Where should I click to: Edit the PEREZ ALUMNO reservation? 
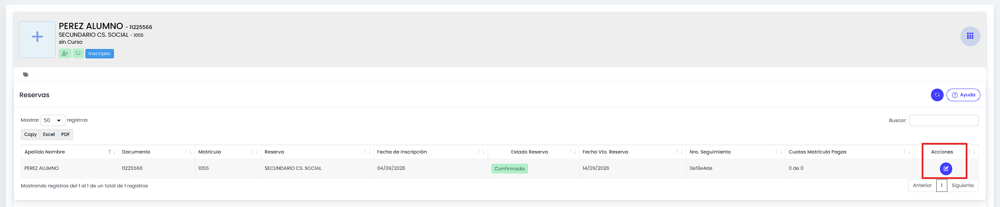[x=946, y=169]
